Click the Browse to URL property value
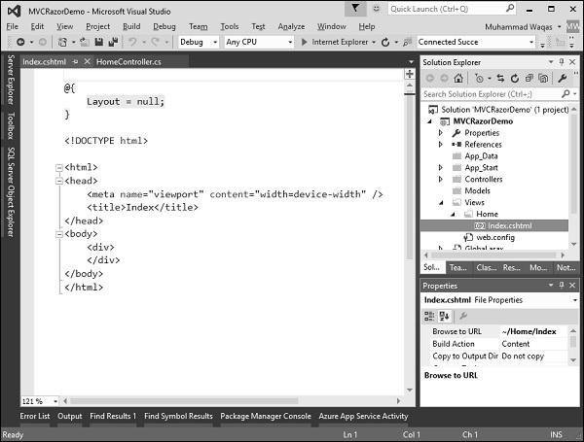584x442 pixels. click(533, 331)
